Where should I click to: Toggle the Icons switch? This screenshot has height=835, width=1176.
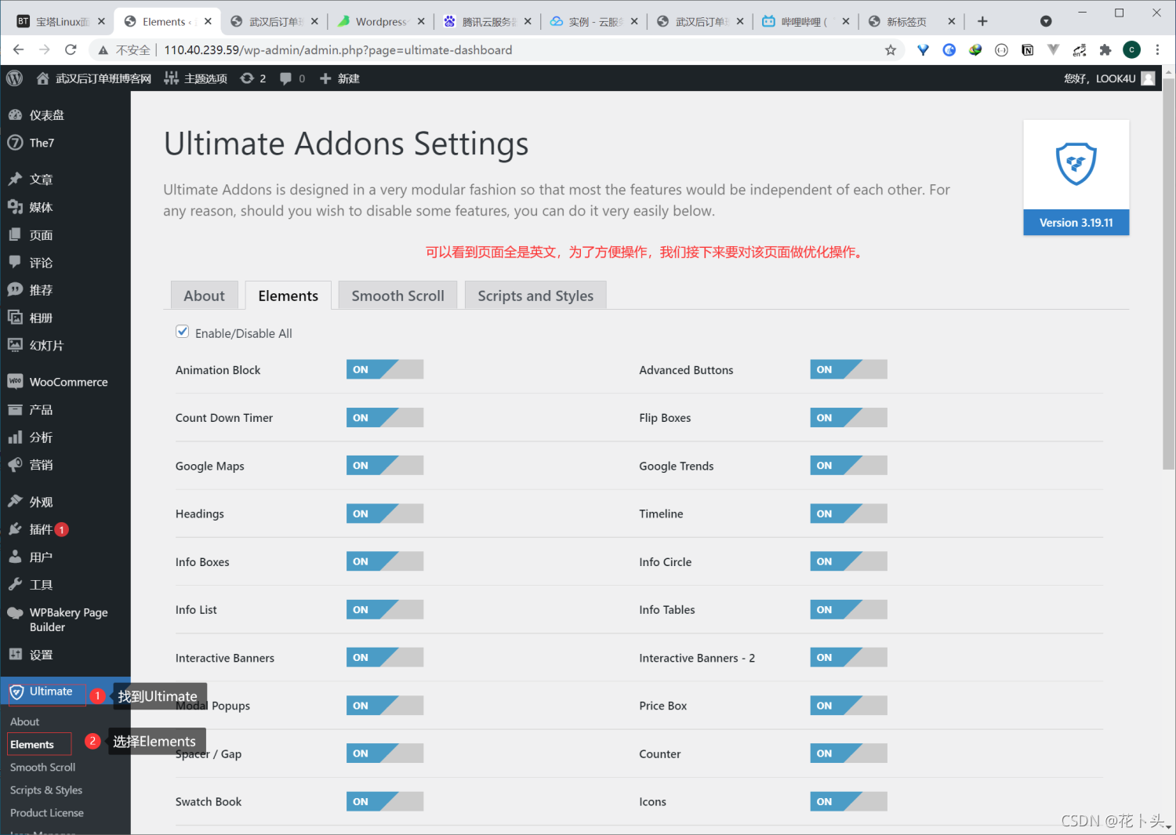pos(848,801)
